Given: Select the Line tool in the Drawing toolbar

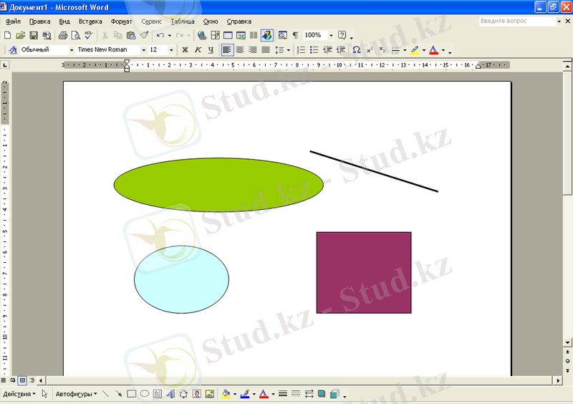Looking at the screenshot, I should [105, 394].
